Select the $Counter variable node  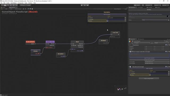[61, 55]
